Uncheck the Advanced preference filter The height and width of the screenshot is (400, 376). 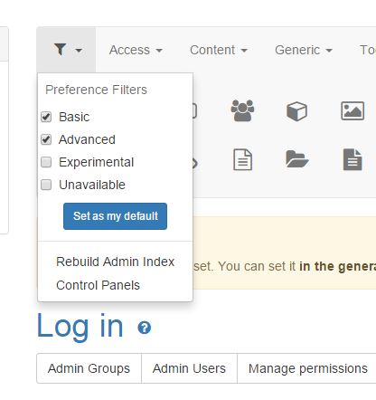coord(46,139)
